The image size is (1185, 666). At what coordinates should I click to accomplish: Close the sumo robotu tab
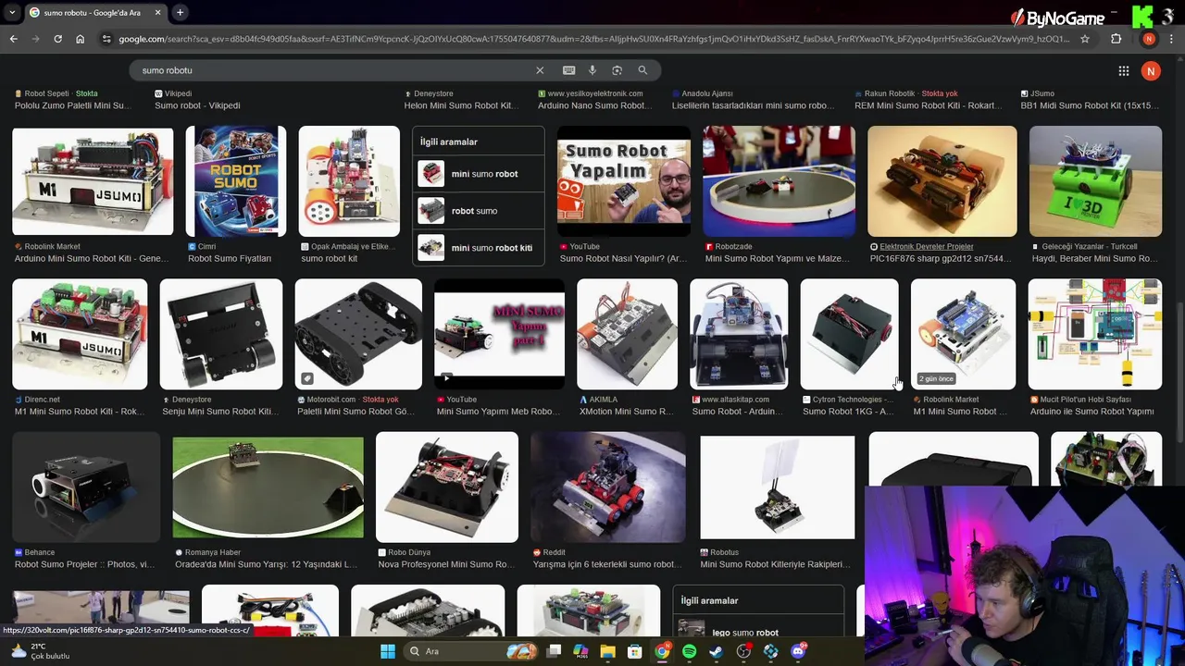pos(157,12)
